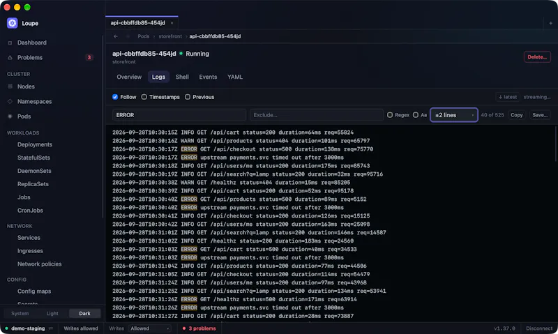
Task: Open CronJobs in the sidebar
Action: point(30,210)
